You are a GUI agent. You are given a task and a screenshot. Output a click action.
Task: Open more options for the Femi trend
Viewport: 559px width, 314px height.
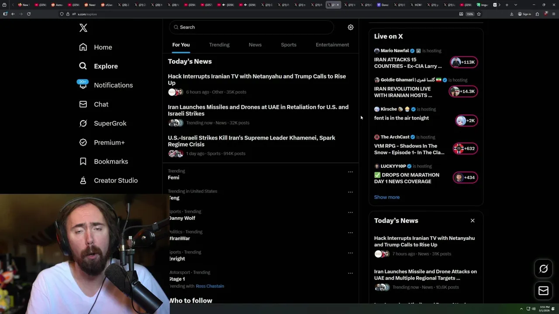click(350, 172)
